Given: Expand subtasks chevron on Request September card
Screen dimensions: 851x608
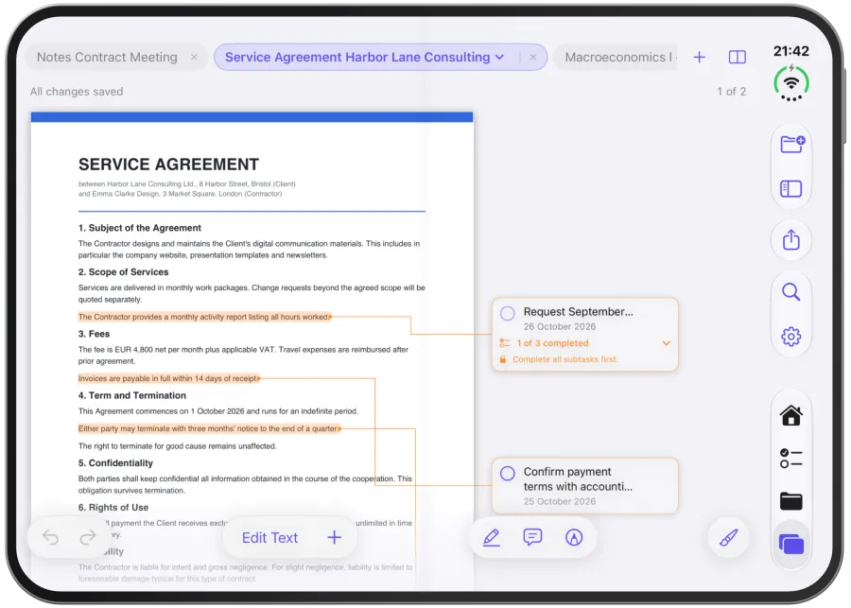Looking at the screenshot, I should point(667,343).
